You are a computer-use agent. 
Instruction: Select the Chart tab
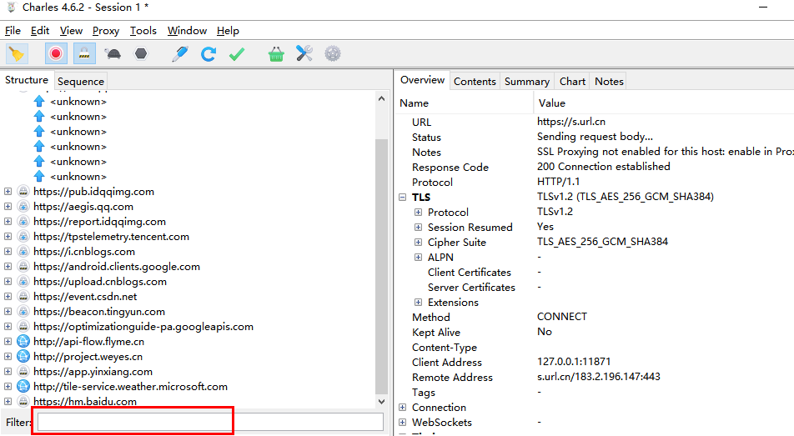572,81
